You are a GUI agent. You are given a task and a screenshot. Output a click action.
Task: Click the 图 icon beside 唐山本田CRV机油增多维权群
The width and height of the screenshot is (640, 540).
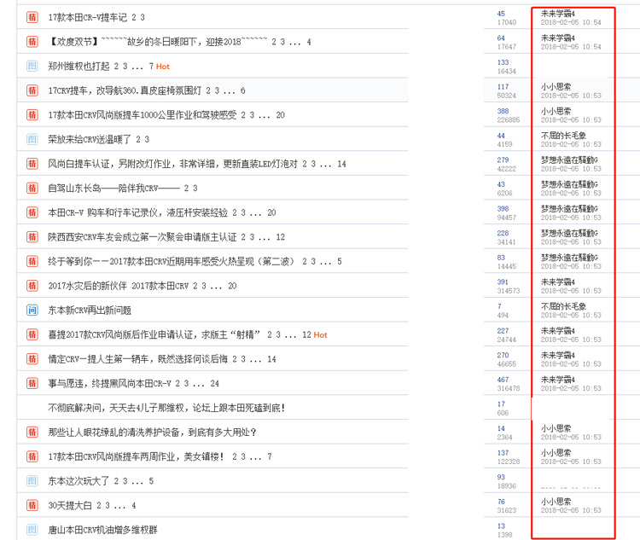(x=32, y=530)
